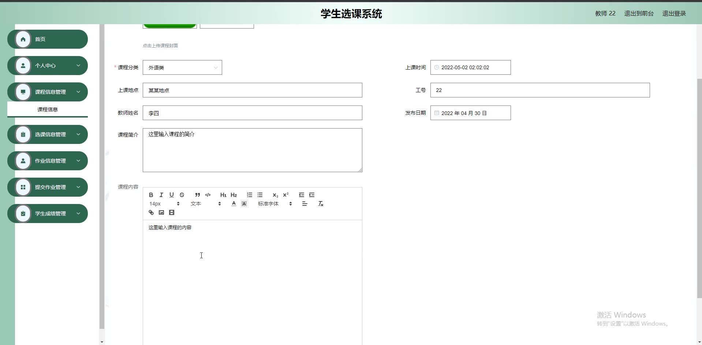Click the 上课地点 input field
Screen dimensions: 702x345
coord(253,90)
